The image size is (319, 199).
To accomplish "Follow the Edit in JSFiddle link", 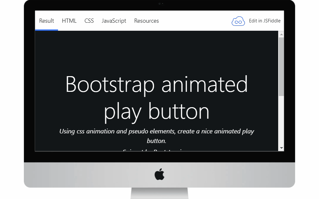I will 264,21.
